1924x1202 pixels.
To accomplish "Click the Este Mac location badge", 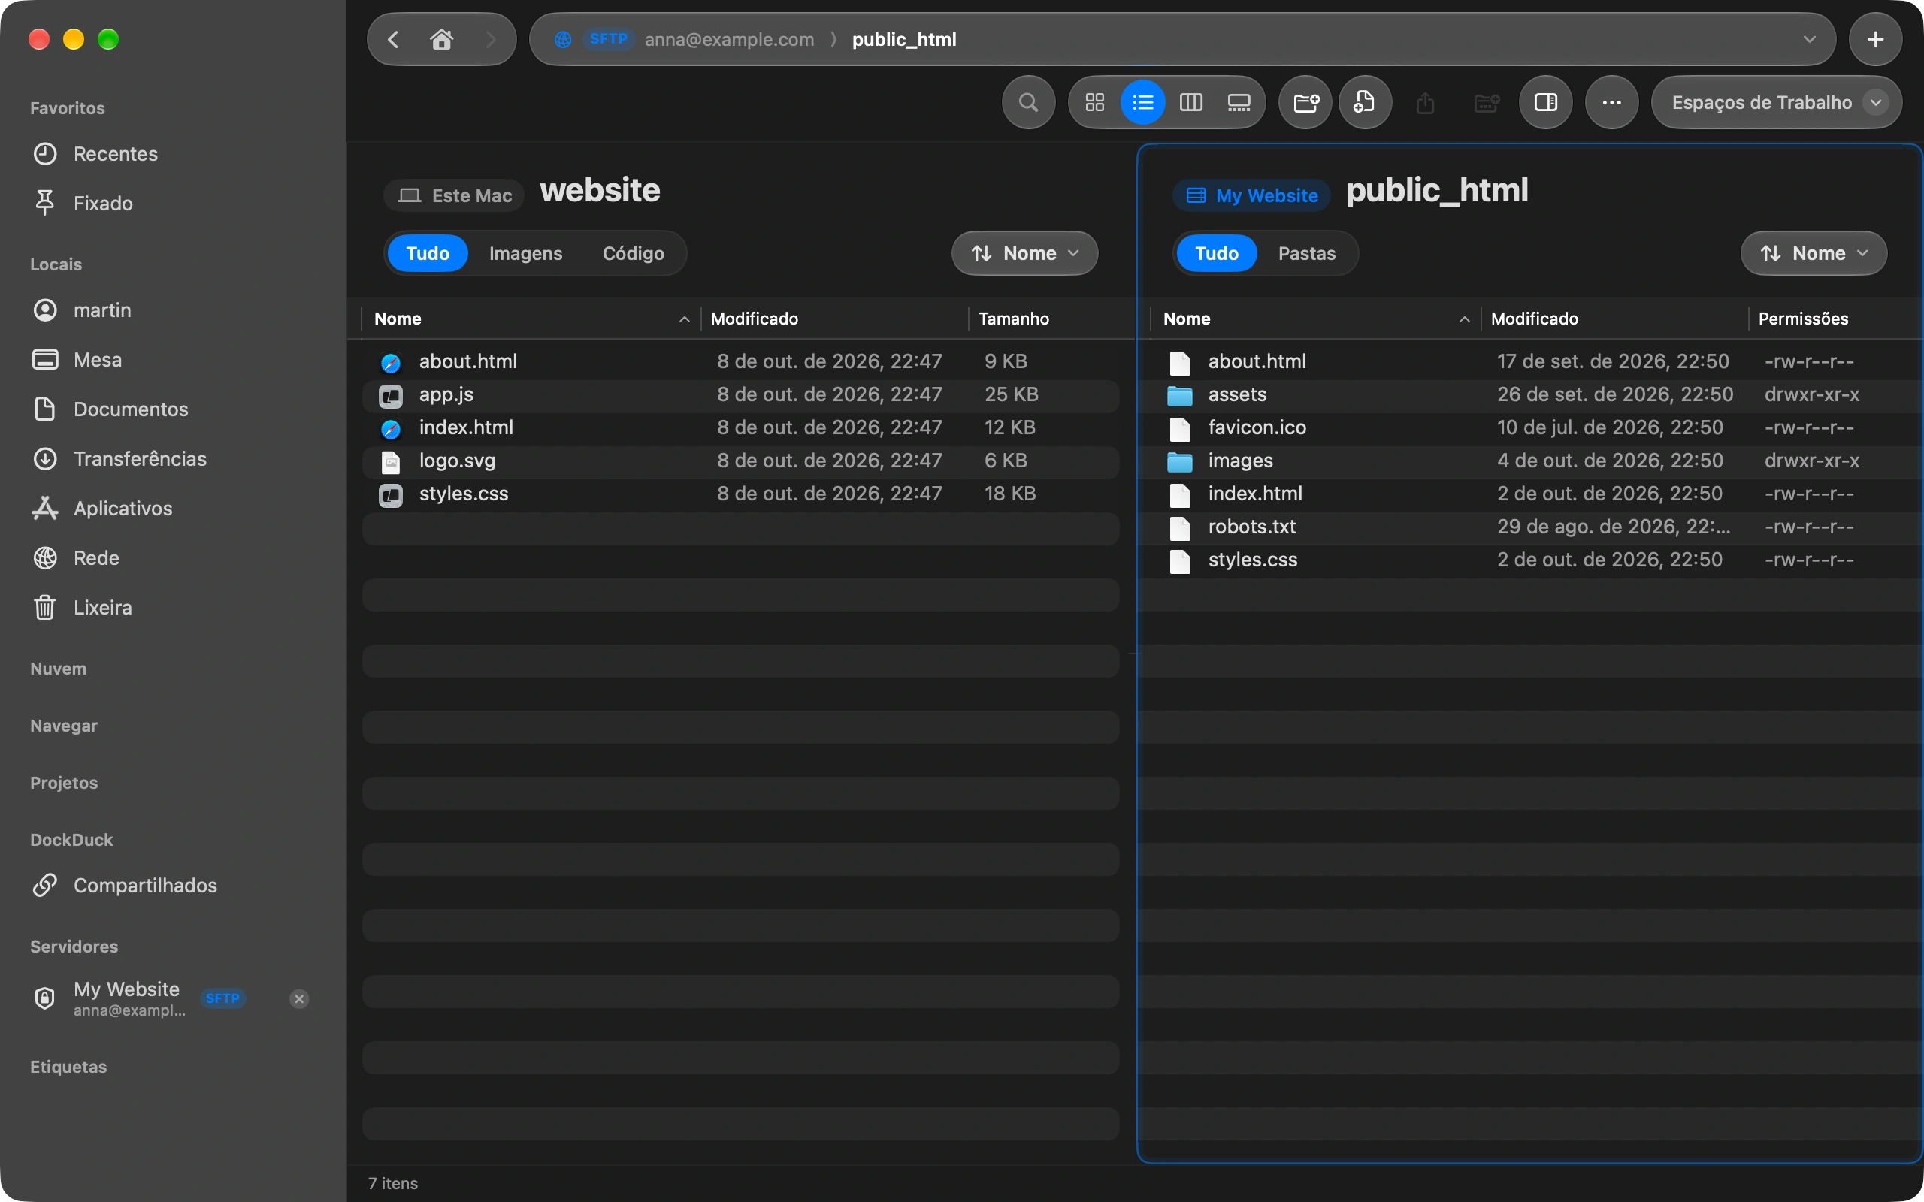I will (x=455, y=195).
